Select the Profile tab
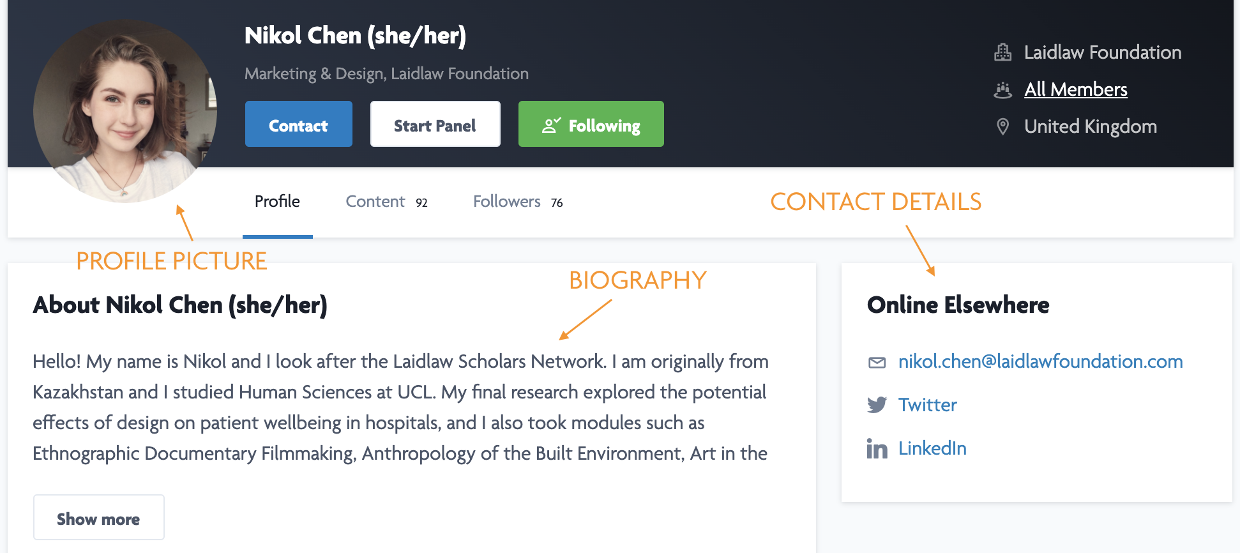The width and height of the screenshot is (1240, 553). [277, 202]
